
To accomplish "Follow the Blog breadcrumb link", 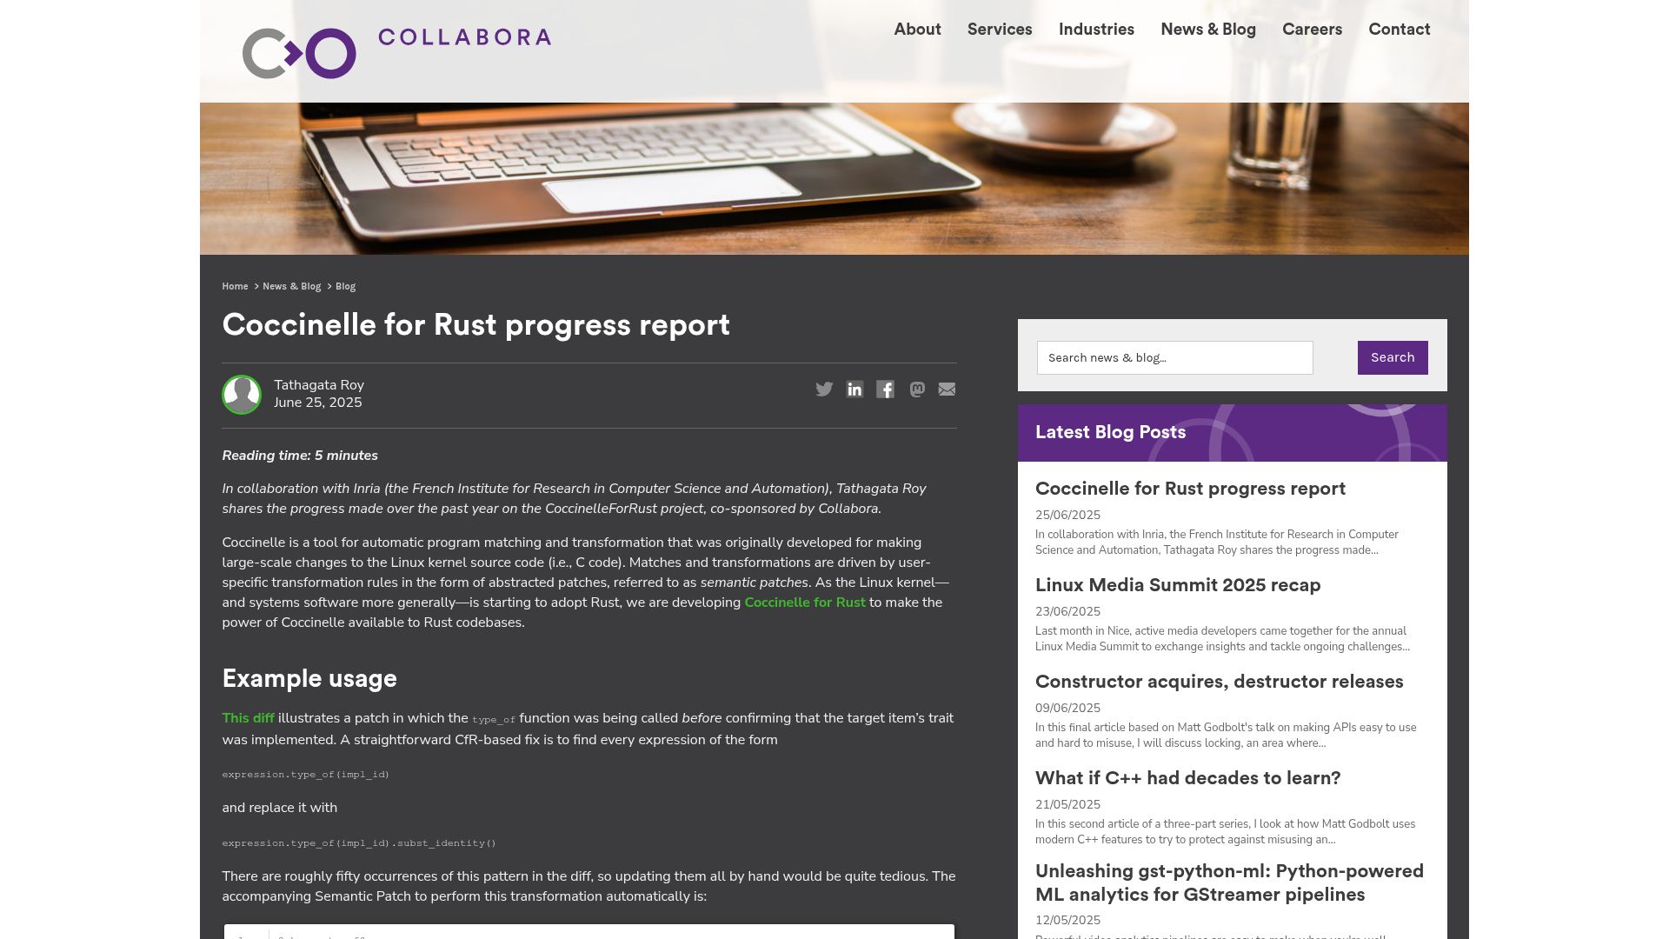I will pos(345,286).
